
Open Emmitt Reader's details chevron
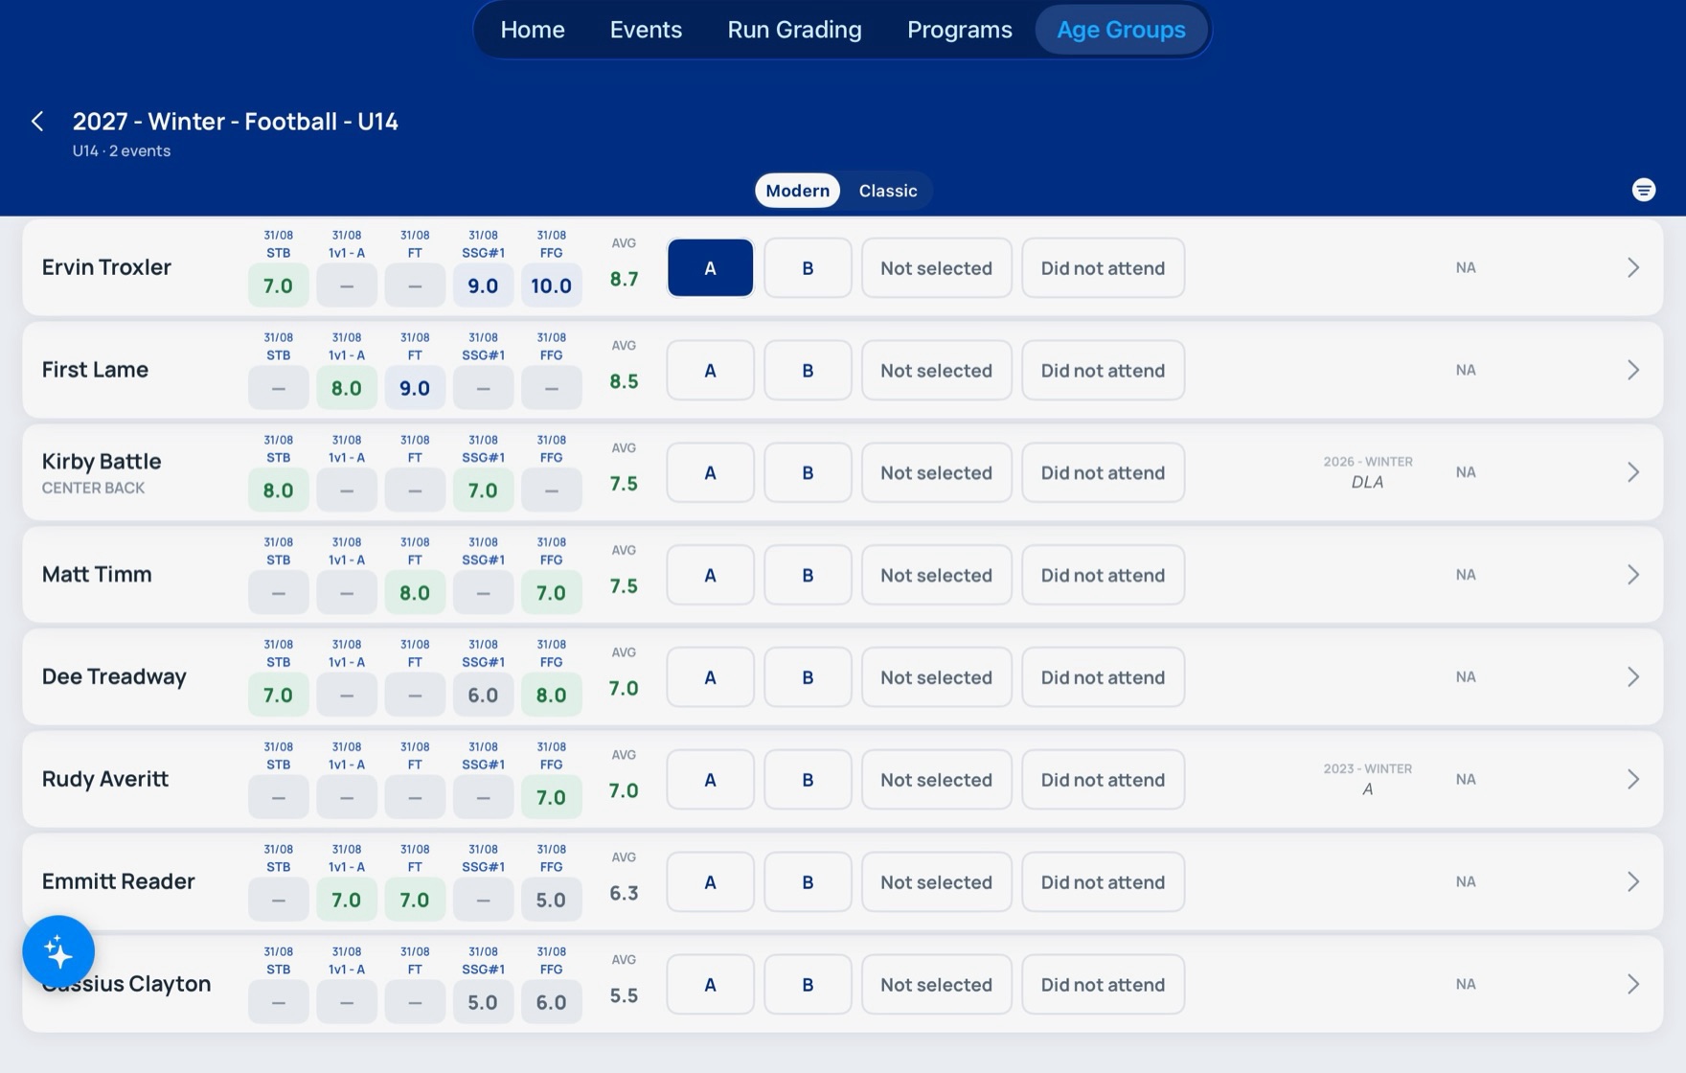pos(1633,882)
